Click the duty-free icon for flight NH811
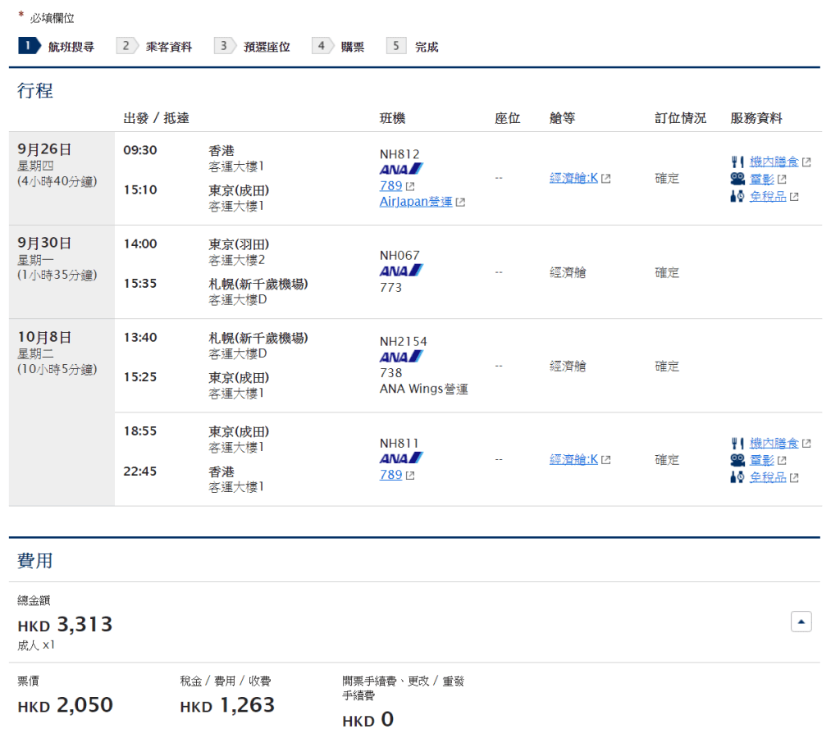Viewport: 840px width, 738px height. [x=737, y=477]
